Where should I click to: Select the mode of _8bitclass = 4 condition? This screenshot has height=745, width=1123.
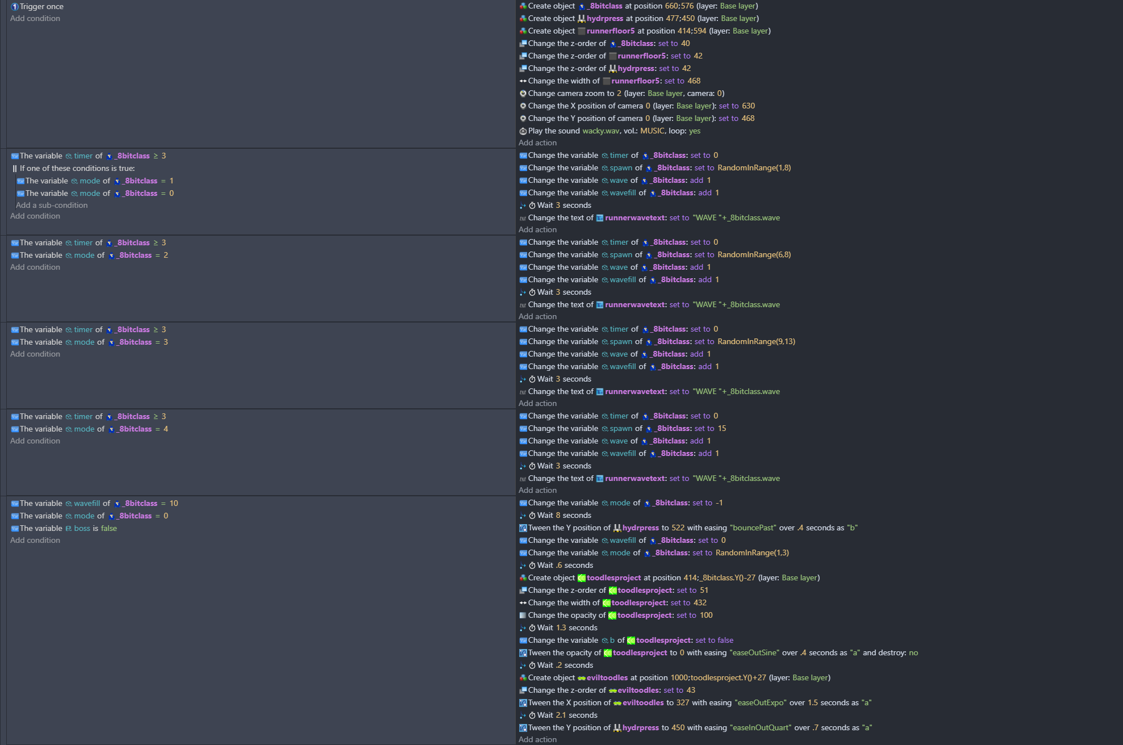click(89, 429)
